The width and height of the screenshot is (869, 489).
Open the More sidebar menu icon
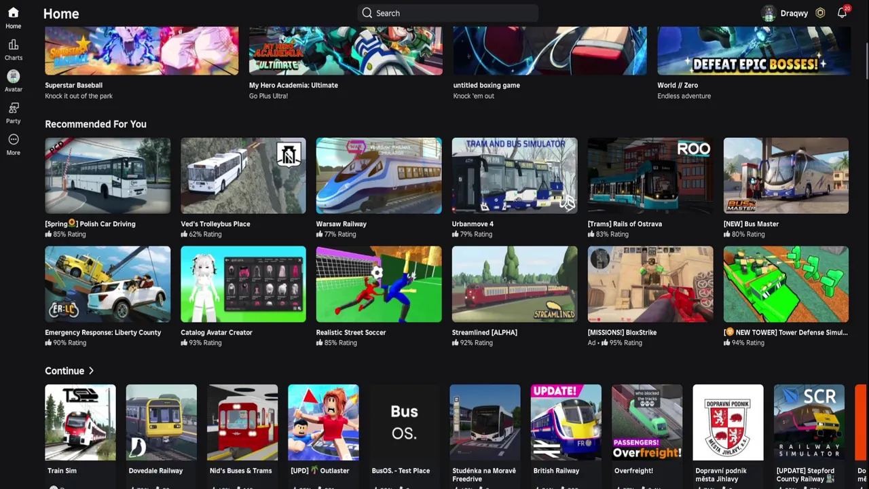pos(13,139)
